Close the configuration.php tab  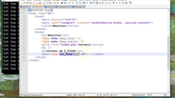click(70, 7)
